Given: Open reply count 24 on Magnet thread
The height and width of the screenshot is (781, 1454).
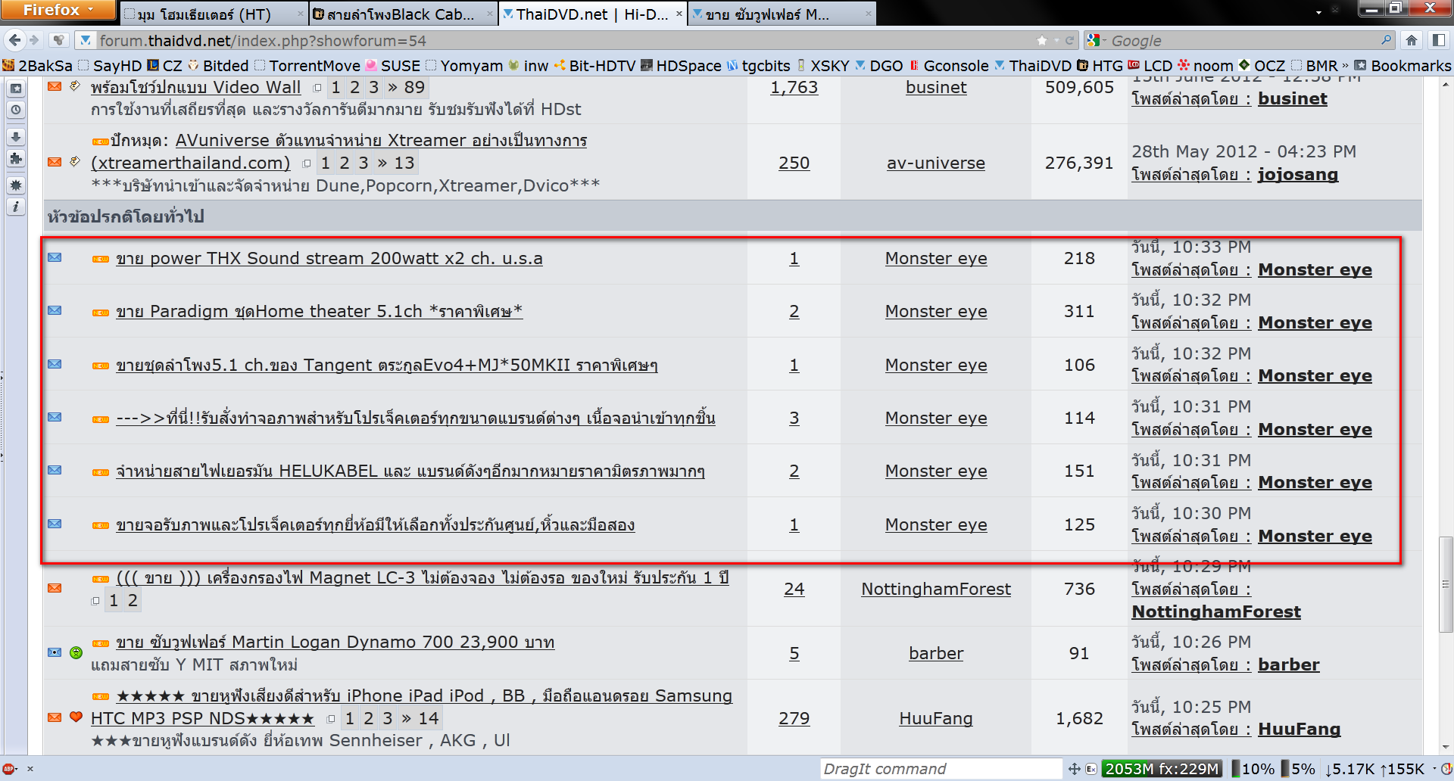Looking at the screenshot, I should (x=794, y=589).
